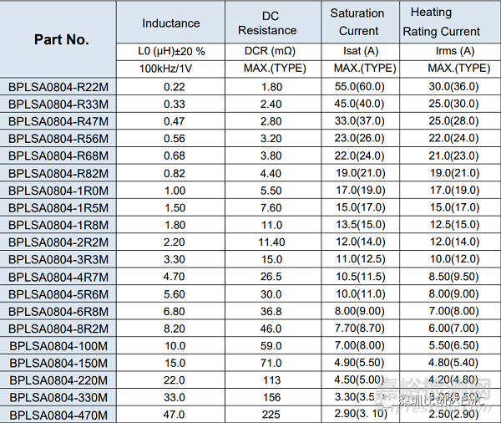Image resolution: width=501 pixels, height=423 pixels.
Task: Select the 0.68 inductance value
Action: (175, 155)
